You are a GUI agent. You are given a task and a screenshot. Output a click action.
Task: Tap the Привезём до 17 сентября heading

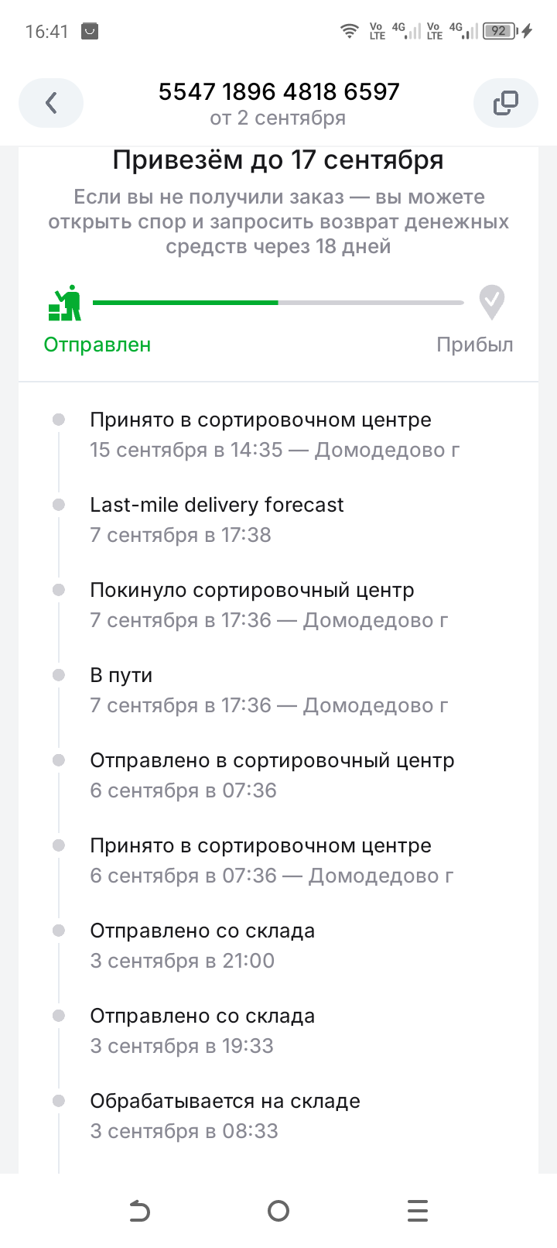[278, 160]
